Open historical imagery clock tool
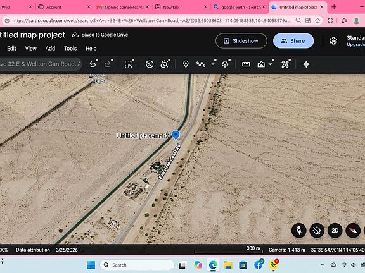This screenshot has width=365, height=273. [x=150, y=64]
